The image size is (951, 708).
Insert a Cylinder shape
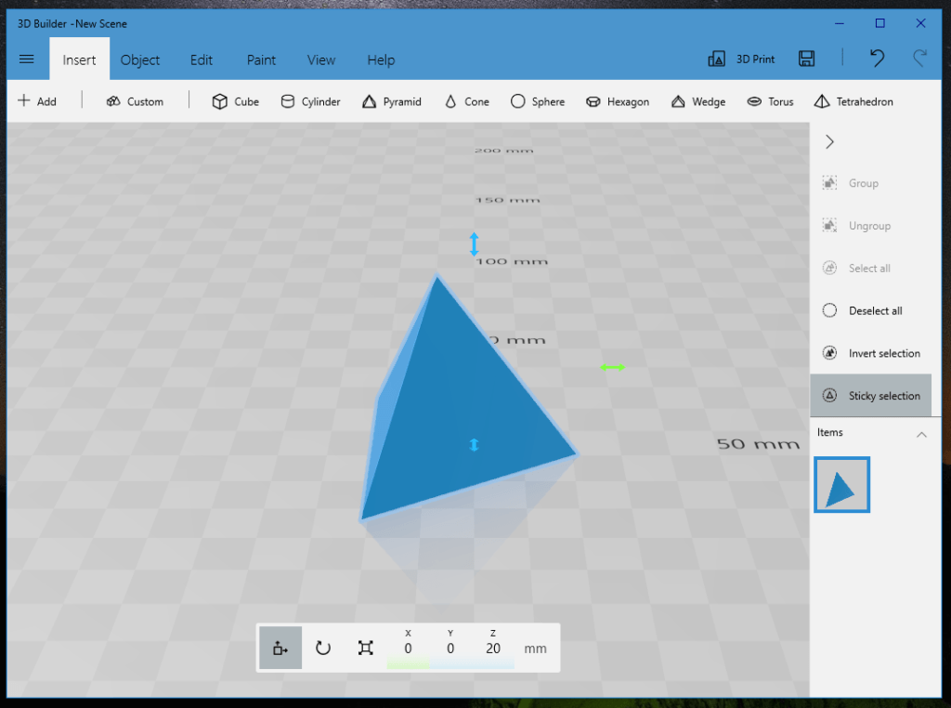coord(310,101)
